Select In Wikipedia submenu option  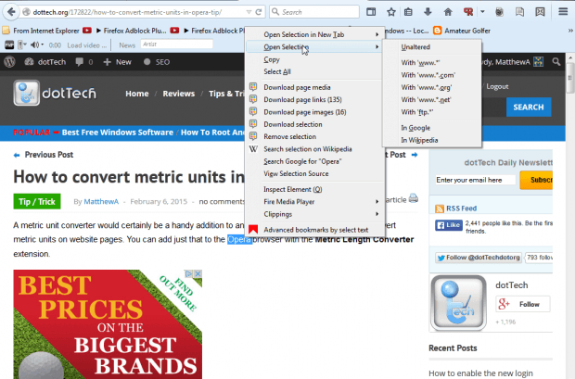(x=432, y=140)
